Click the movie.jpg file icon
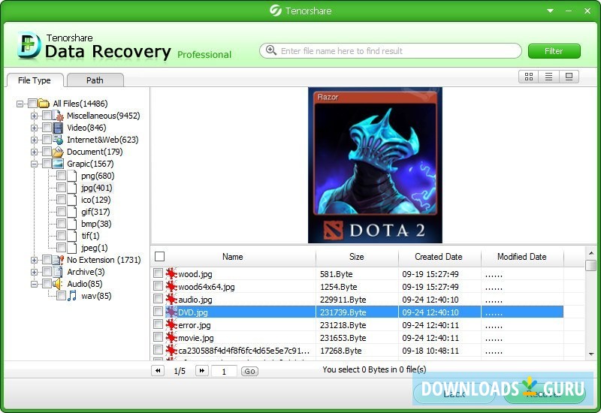The width and height of the screenshot is (601, 413). click(x=171, y=337)
